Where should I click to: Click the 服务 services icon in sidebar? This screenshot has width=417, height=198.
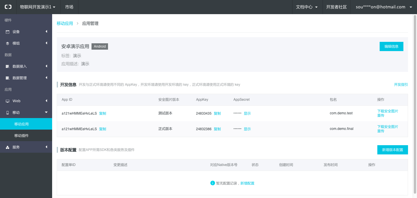tap(8, 147)
